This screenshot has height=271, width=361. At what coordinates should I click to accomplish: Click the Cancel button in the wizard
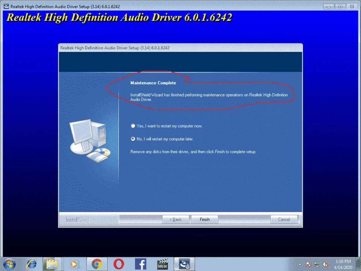(x=284, y=219)
